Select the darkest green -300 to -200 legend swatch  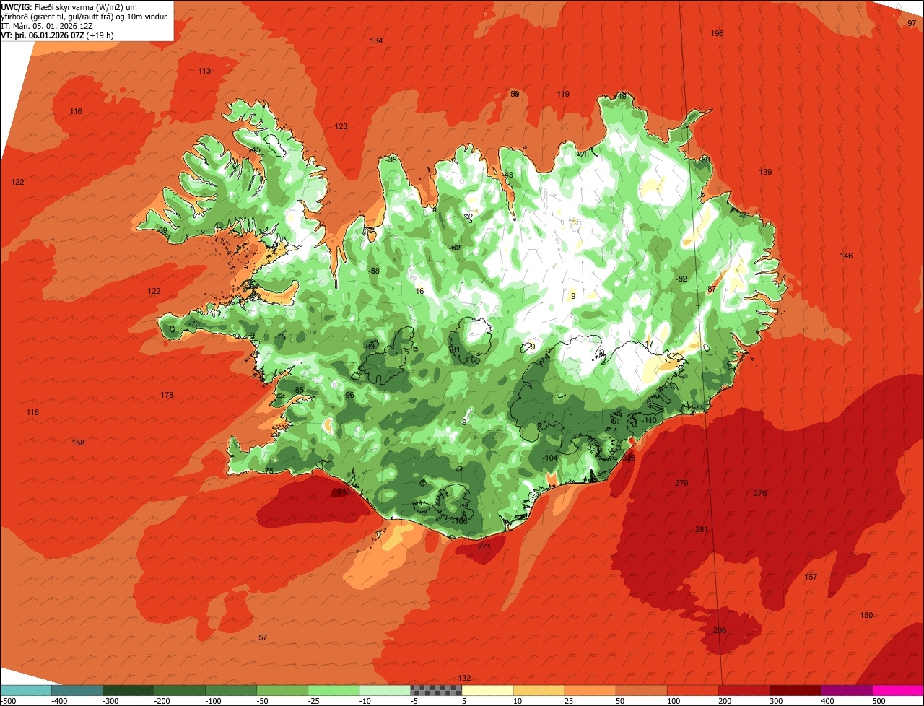coord(128,690)
